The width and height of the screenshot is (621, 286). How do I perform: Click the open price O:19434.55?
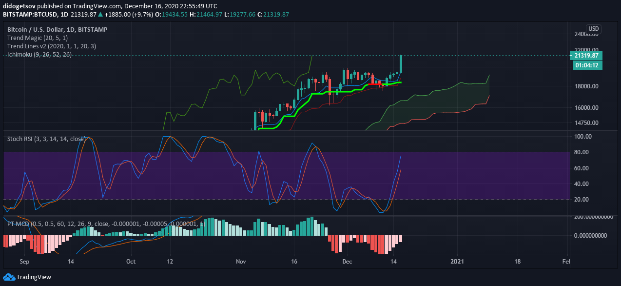(x=172, y=15)
